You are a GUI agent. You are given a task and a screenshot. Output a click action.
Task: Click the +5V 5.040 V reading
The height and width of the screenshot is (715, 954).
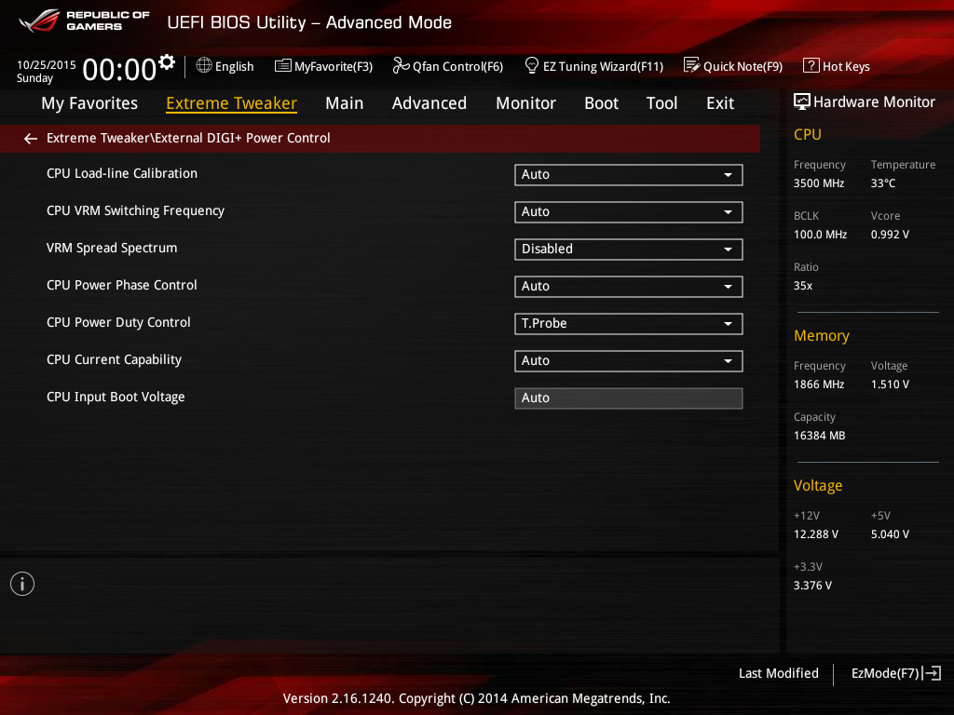[890, 534]
